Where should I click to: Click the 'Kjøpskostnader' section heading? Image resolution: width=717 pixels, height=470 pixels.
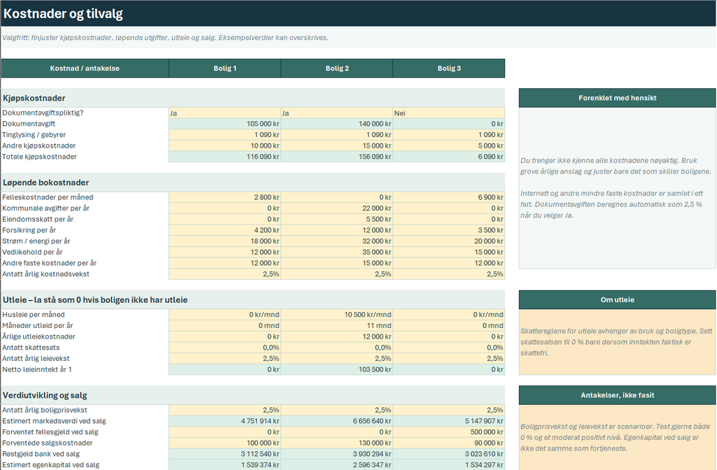click(34, 98)
